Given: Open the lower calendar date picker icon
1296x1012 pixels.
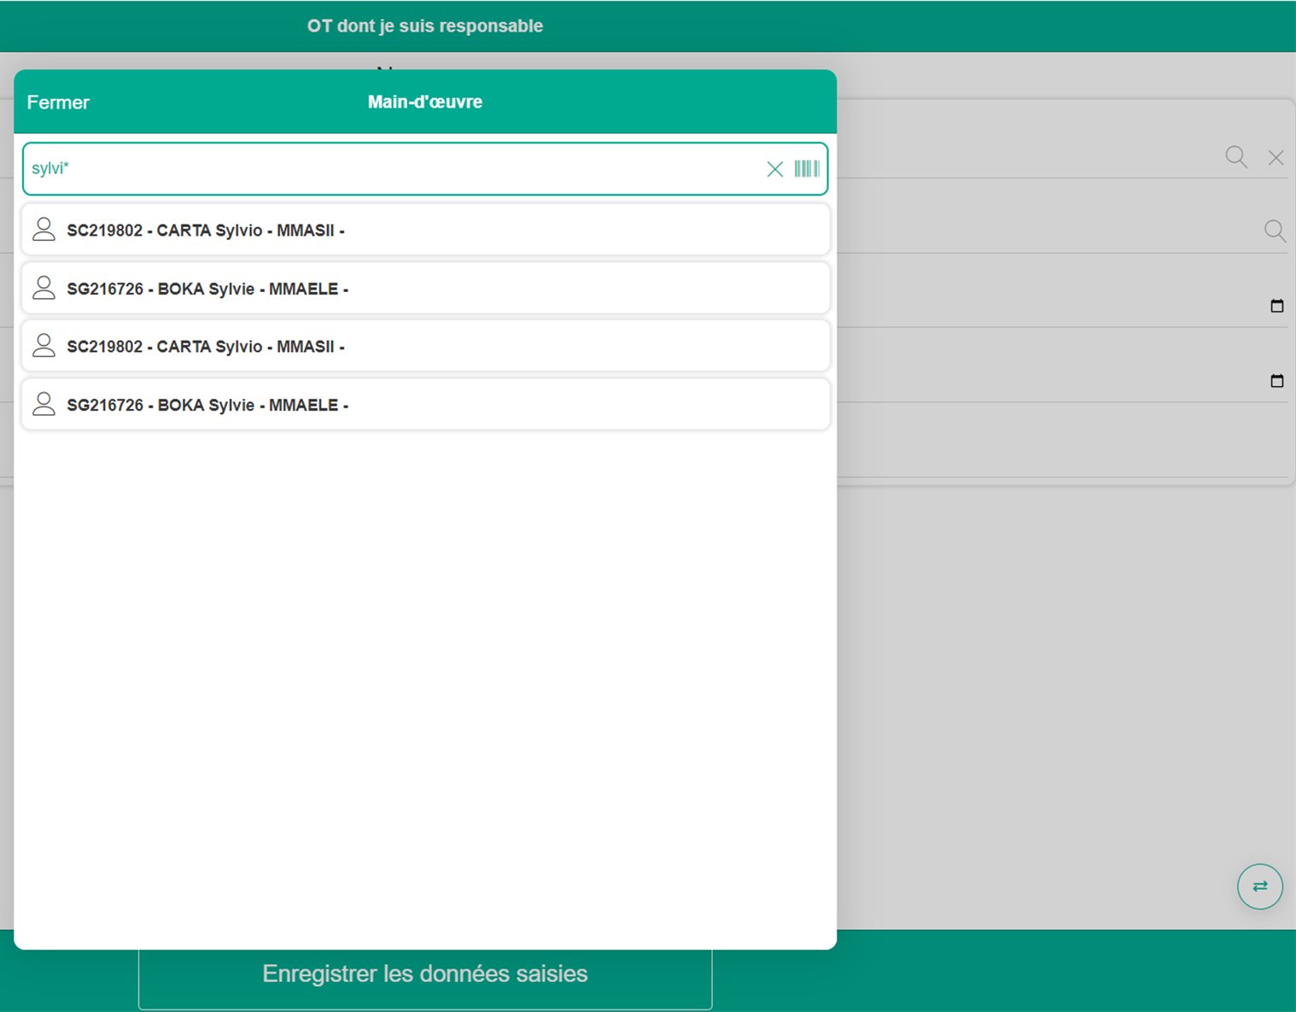Looking at the screenshot, I should (1276, 381).
